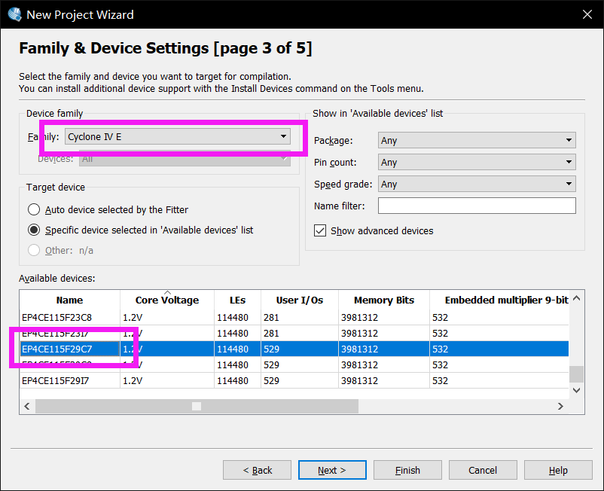
Task: Go to previous page with Back button
Action: point(257,470)
